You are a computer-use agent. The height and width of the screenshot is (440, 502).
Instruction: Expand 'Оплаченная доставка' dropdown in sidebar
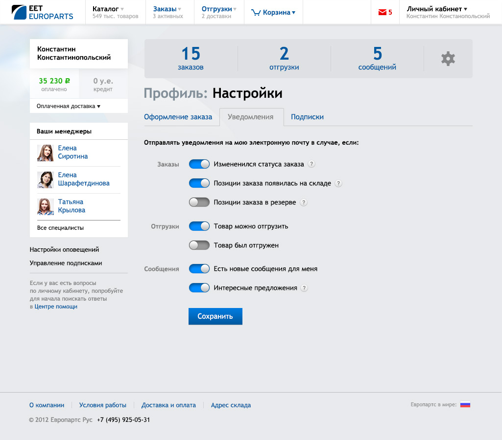(x=68, y=106)
